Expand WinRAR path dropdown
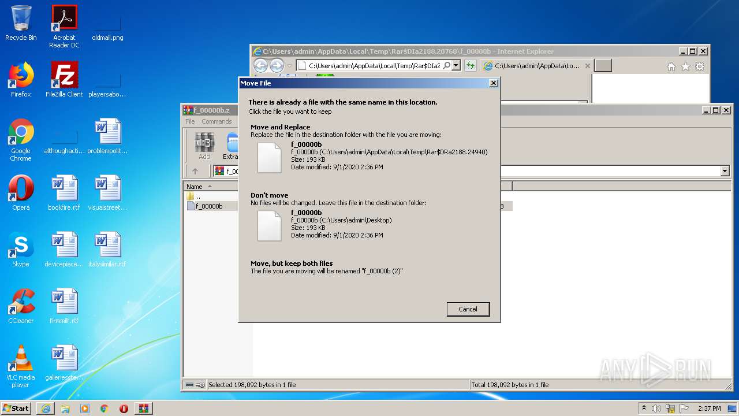Screen dimensions: 739x416 pos(725,171)
